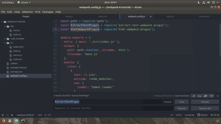
Task: Click the Atom icon in the dock
Action: click(16, 121)
